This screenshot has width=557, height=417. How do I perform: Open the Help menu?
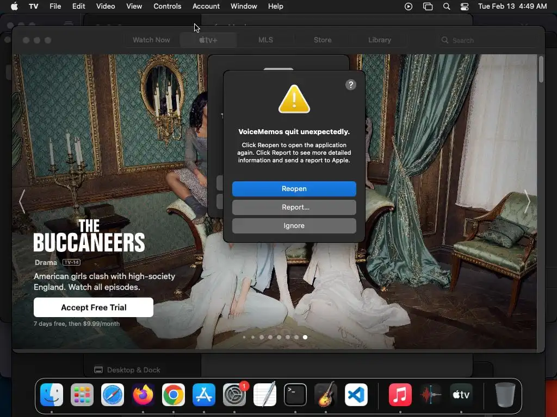pyautogui.click(x=275, y=6)
